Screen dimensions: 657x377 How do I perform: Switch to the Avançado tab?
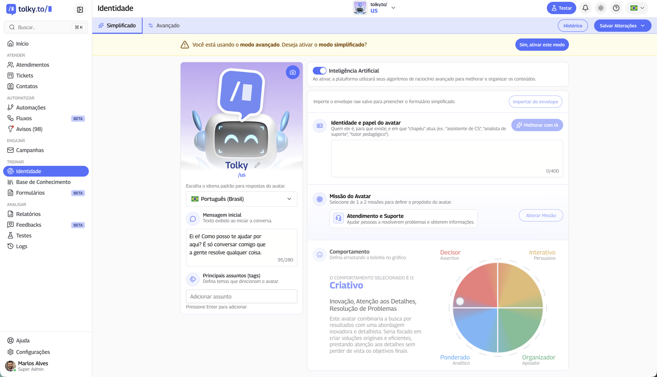tap(164, 25)
